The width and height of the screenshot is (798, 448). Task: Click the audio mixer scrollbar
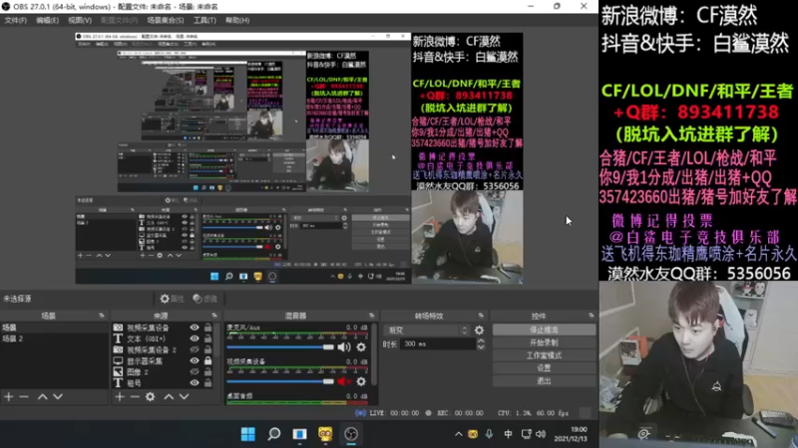[x=375, y=355]
